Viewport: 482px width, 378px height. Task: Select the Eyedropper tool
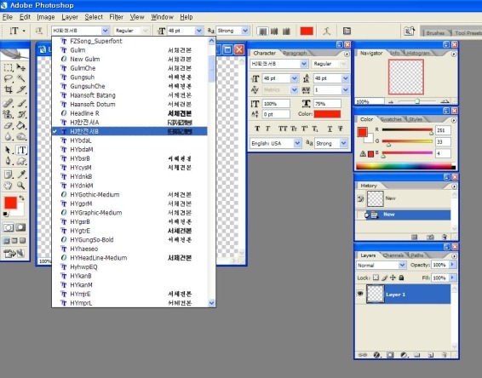click(x=21, y=175)
